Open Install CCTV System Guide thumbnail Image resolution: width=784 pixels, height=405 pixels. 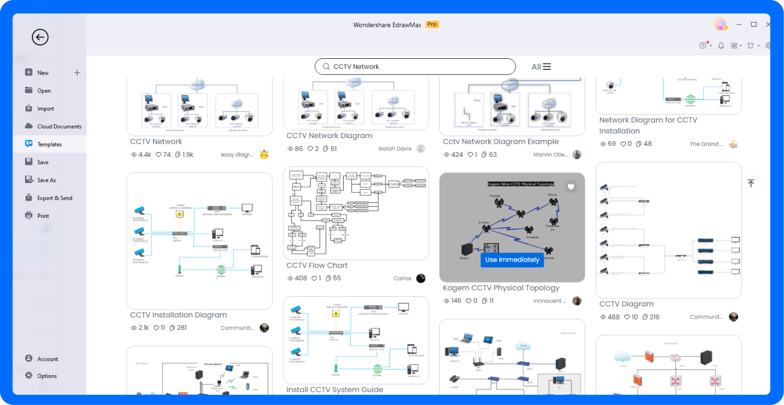356,340
